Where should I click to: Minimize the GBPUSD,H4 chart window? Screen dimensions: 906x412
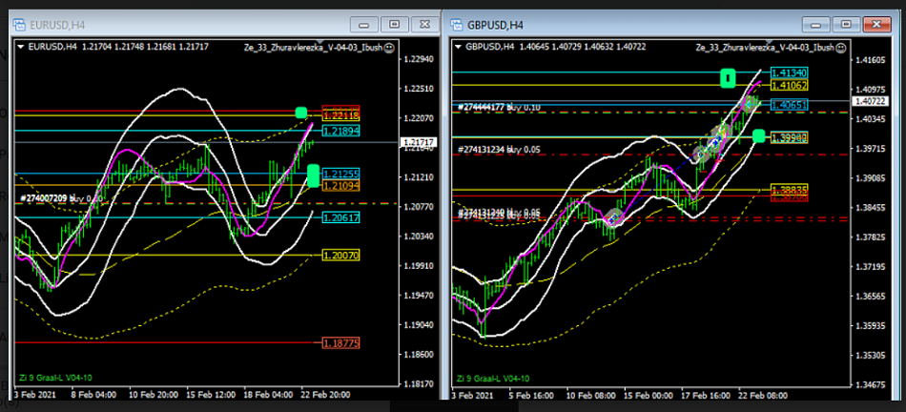click(x=816, y=25)
